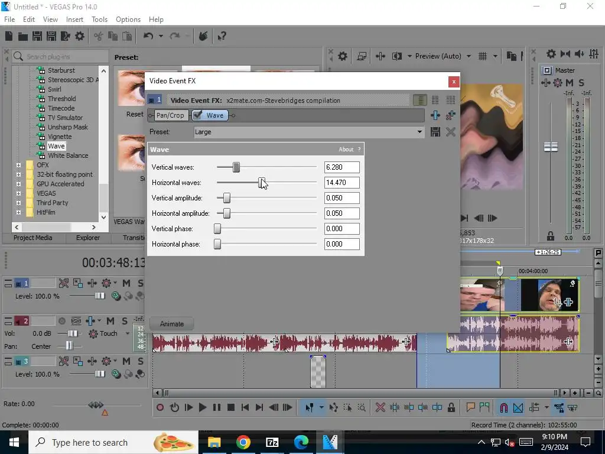Click the About link in Wave panel

(x=346, y=150)
